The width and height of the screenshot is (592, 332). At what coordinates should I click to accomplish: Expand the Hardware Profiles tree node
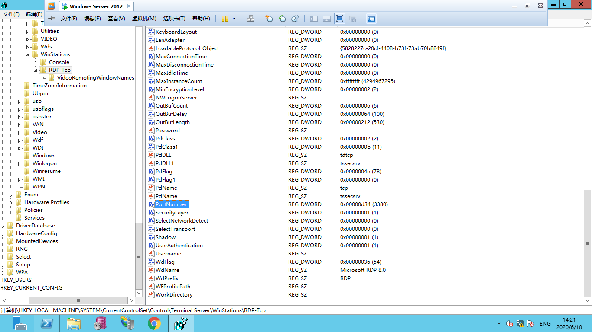(x=11, y=202)
